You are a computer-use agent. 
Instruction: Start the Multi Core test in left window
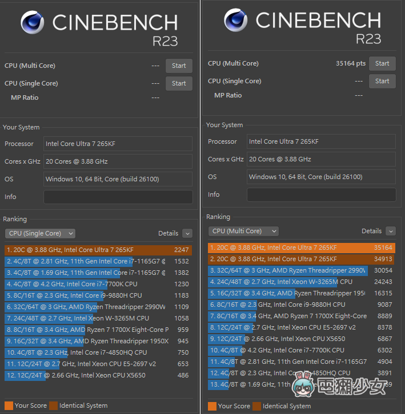[179, 66]
